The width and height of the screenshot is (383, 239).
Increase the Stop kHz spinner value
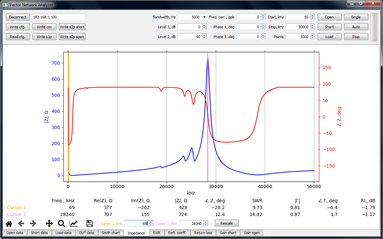(312, 26)
